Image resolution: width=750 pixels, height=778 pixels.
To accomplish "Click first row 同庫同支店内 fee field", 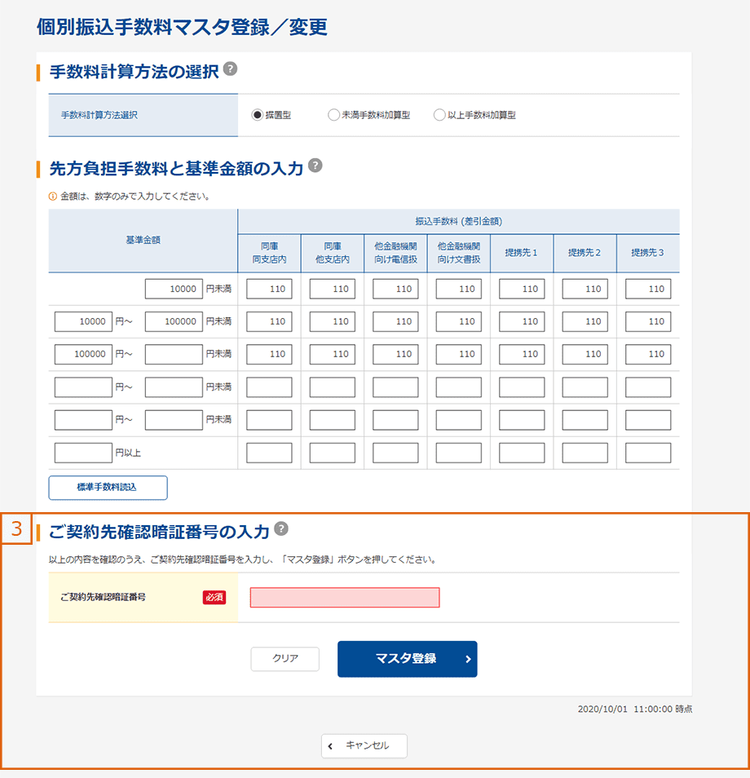I will (269, 289).
